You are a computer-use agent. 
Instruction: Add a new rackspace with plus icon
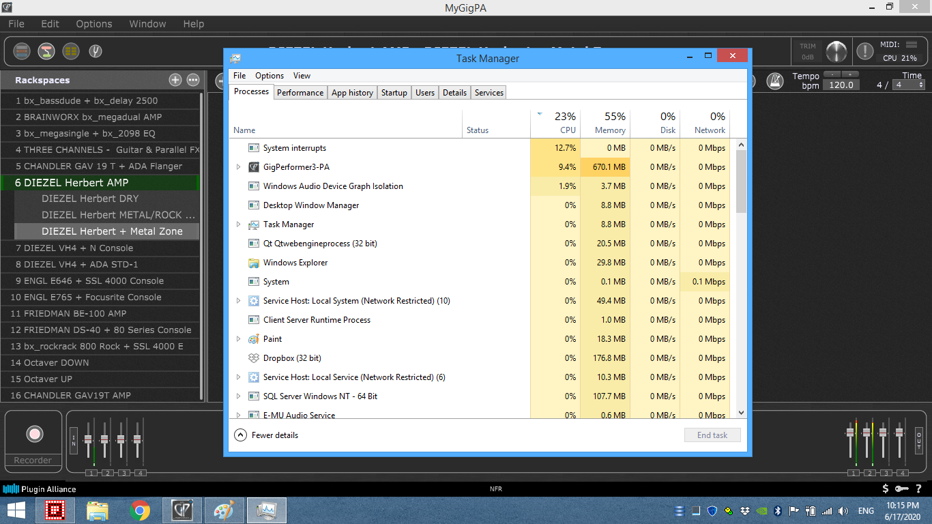coord(175,80)
